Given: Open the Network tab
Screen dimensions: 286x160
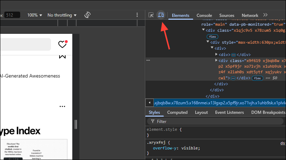Looking at the screenshot, I should 250,16.
